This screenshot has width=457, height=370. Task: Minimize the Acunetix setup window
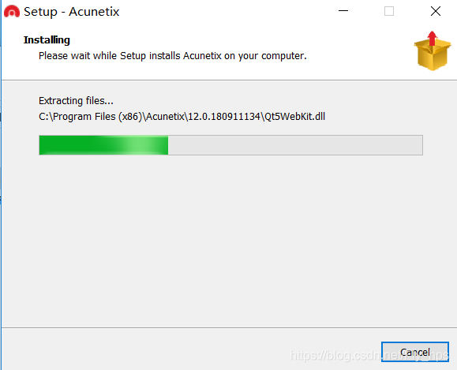pyautogui.click(x=343, y=11)
